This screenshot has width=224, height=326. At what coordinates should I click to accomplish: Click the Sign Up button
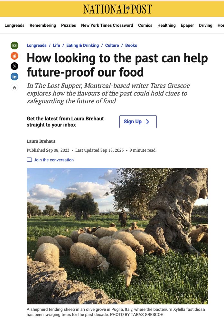click(x=138, y=122)
